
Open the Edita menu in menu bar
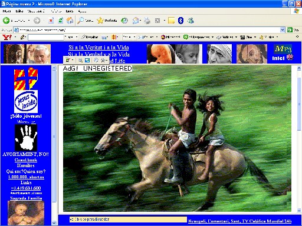(x=19, y=11)
